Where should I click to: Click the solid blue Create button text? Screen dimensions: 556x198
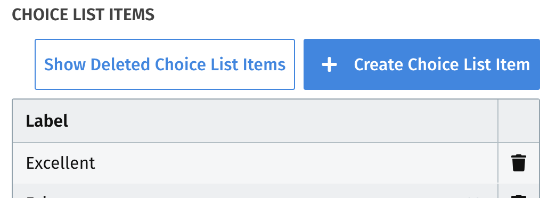pos(442,64)
